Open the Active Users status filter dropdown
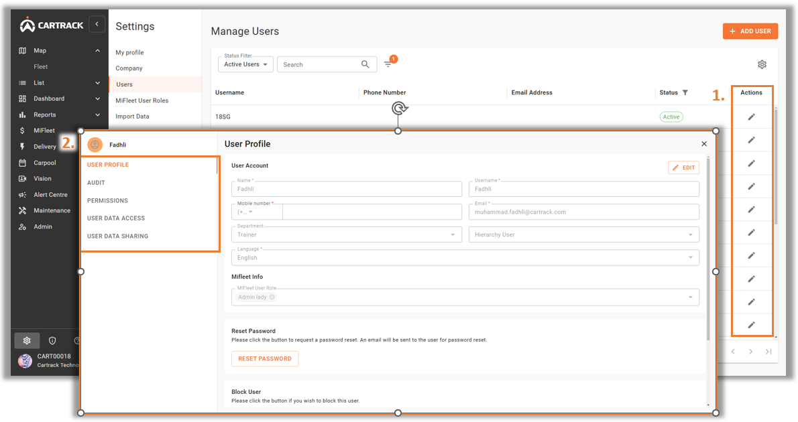Screen dimensions: 798x422 246,64
